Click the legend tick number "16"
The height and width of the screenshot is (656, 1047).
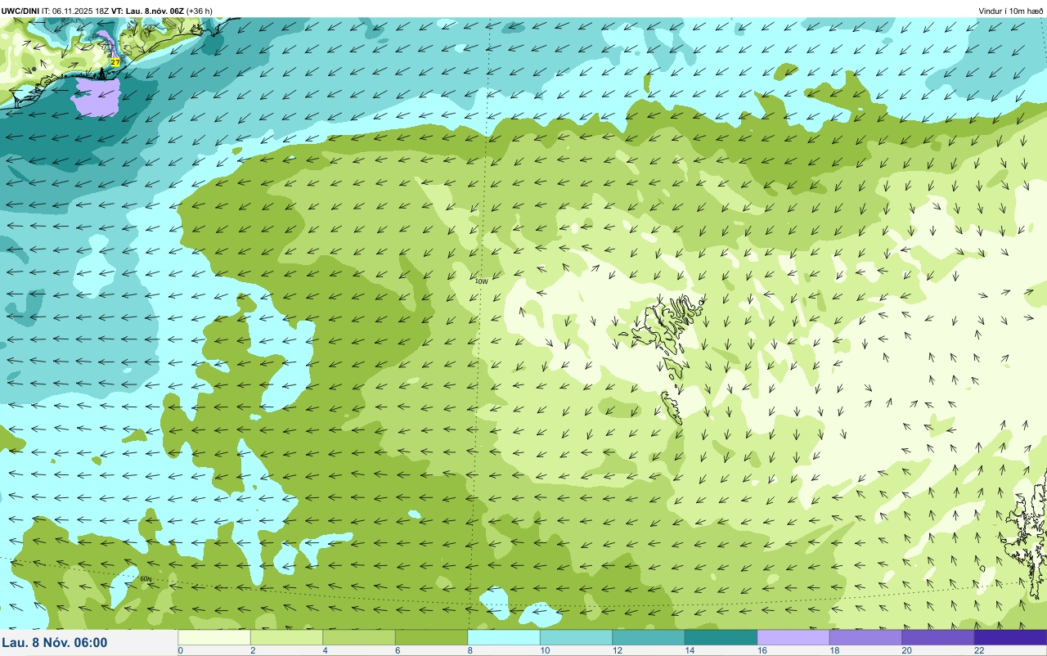pos(761,650)
